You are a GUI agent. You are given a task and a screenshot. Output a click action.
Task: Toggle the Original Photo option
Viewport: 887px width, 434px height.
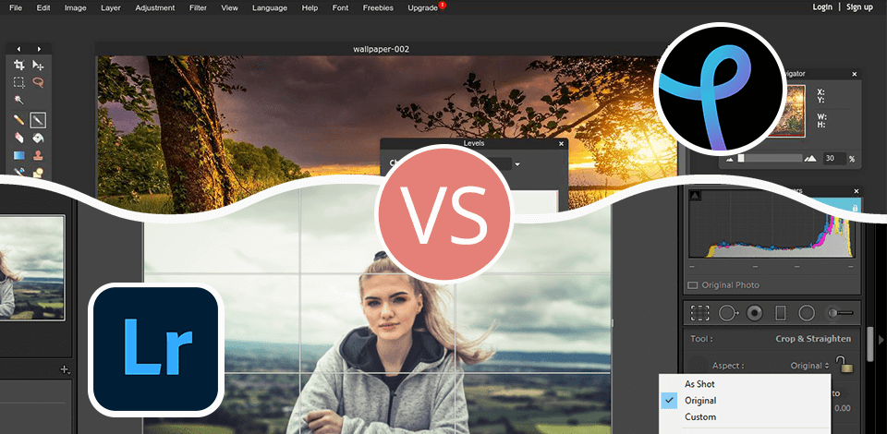[x=692, y=285]
